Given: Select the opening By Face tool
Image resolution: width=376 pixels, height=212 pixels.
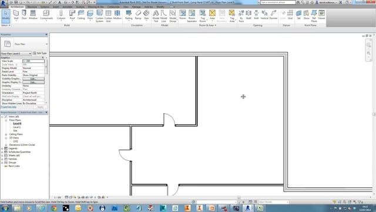Looking at the screenshot, I should tap(241, 16).
